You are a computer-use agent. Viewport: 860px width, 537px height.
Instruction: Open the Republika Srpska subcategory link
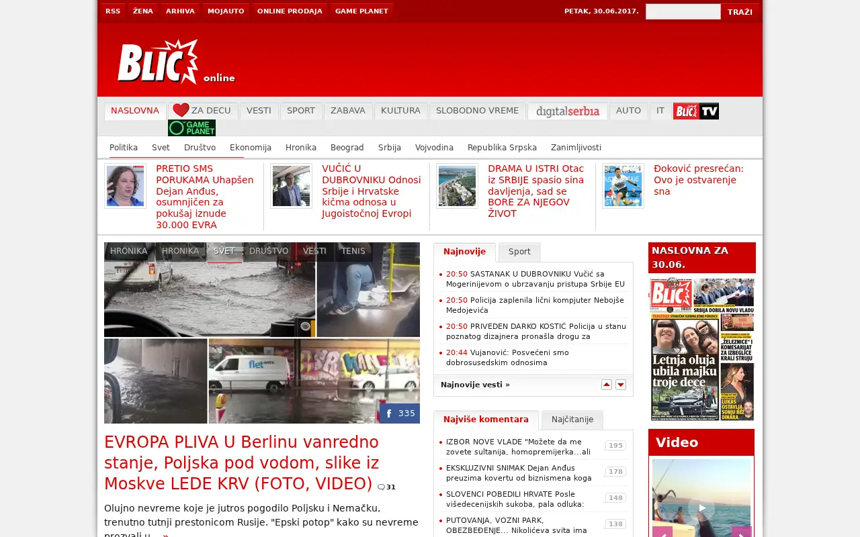(502, 148)
